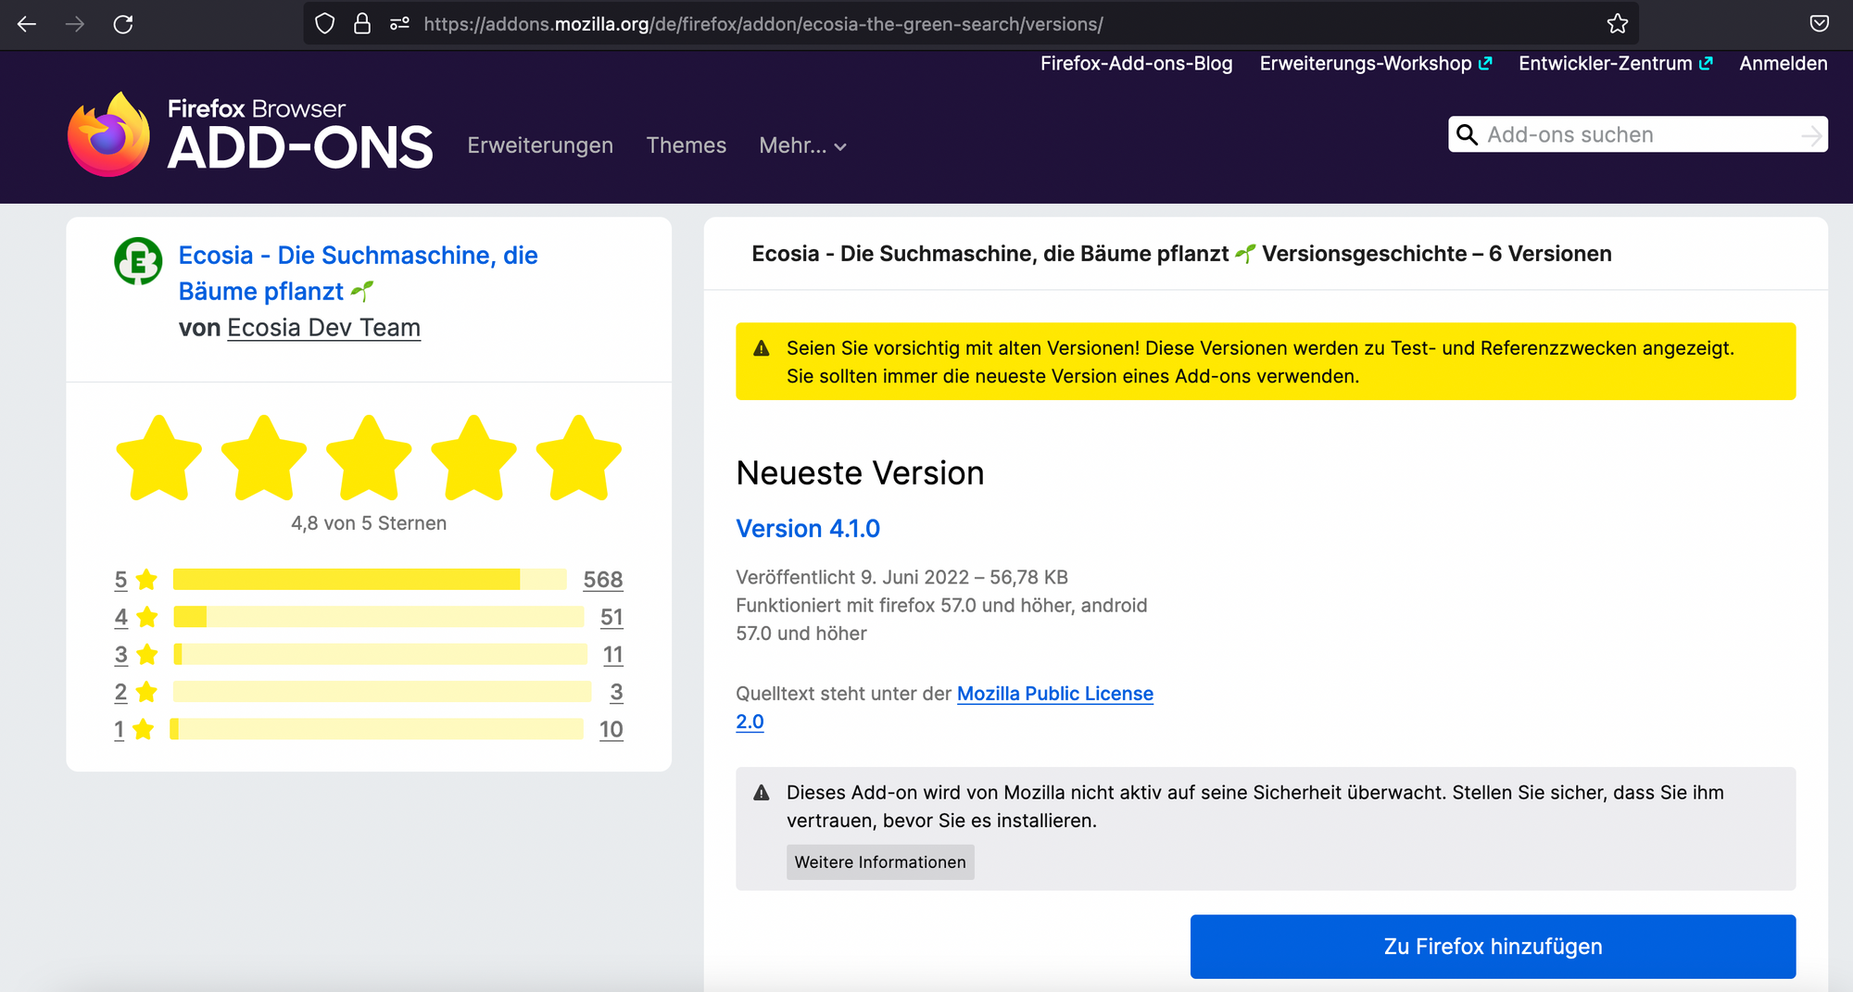This screenshot has width=1853, height=992.
Task: Open the 568 five-star reviews count
Action: point(603,580)
